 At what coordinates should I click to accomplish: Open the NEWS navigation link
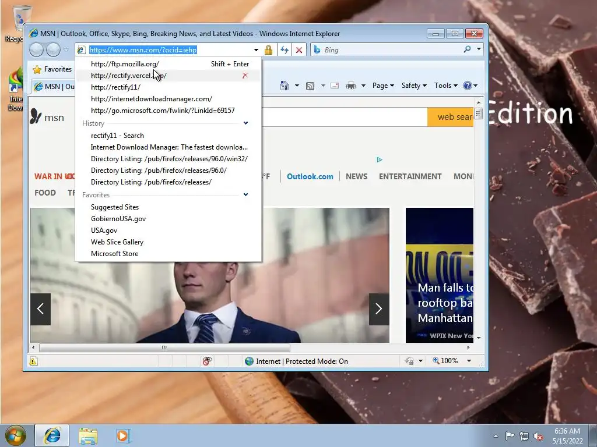click(x=356, y=177)
